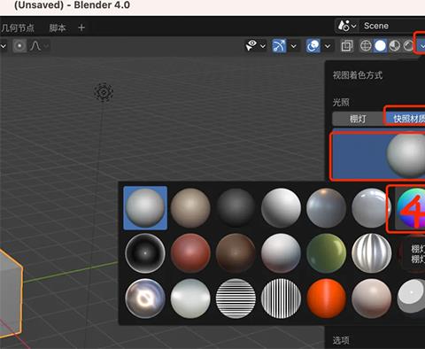Image resolution: width=425 pixels, height=349 pixels.
Task: Choose the red clay matcap sphere
Action: click(x=190, y=253)
